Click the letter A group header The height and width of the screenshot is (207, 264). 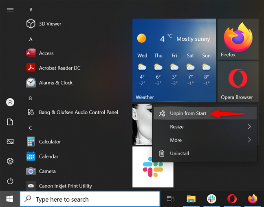pyautogui.click(x=31, y=39)
